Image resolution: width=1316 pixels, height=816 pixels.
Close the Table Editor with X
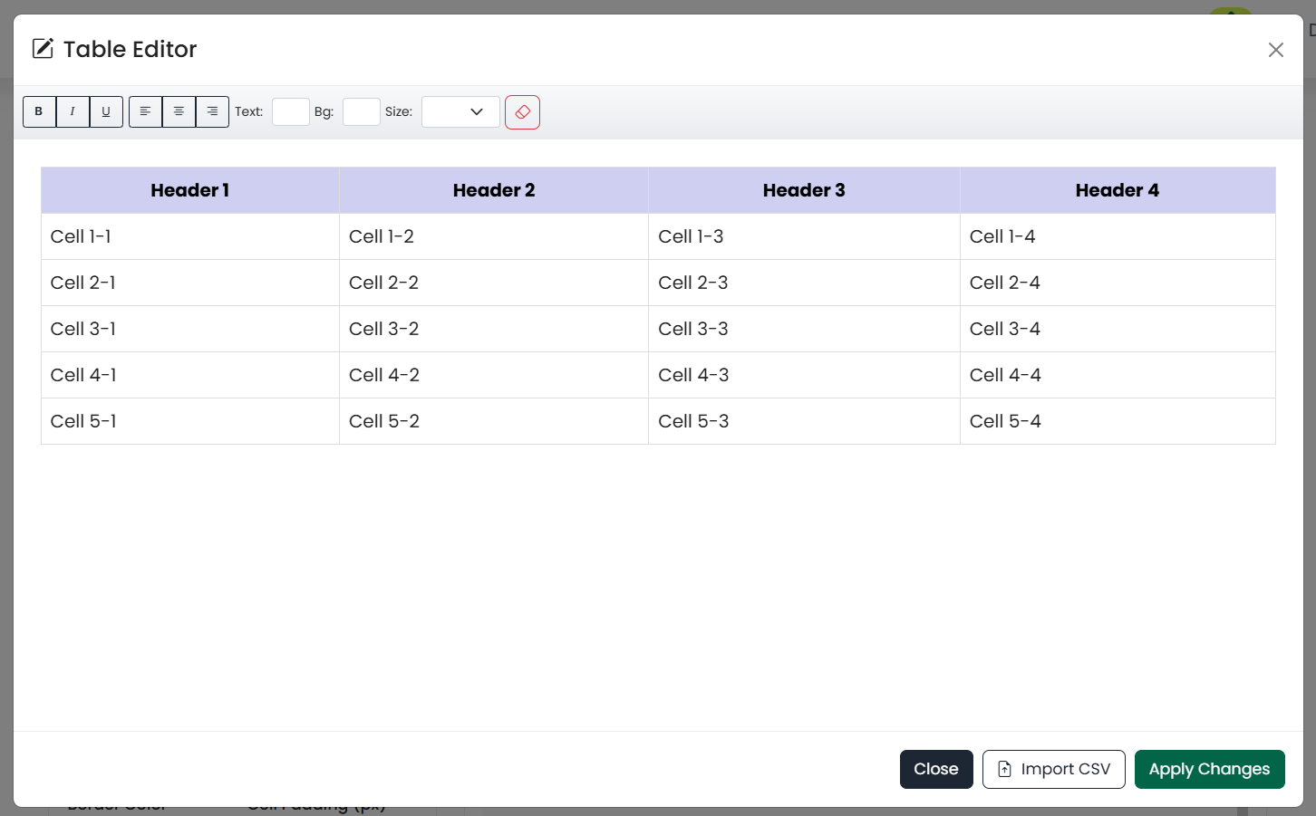click(1275, 50)
